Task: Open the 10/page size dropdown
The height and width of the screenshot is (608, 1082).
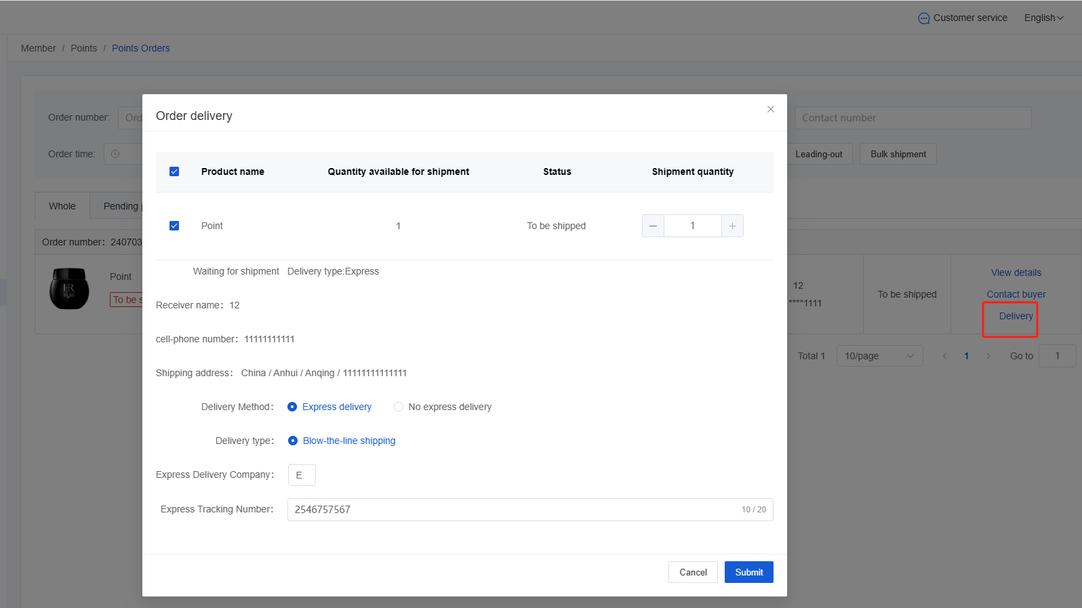Action: (x=879, y=356)
